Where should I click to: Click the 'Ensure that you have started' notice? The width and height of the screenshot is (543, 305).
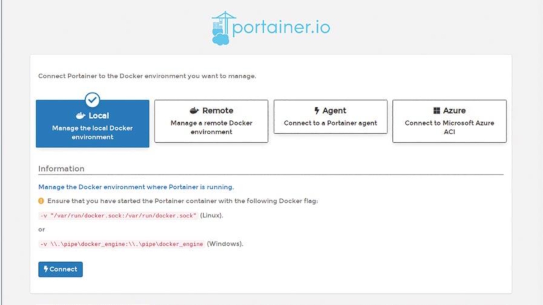(x=182, y=201)
